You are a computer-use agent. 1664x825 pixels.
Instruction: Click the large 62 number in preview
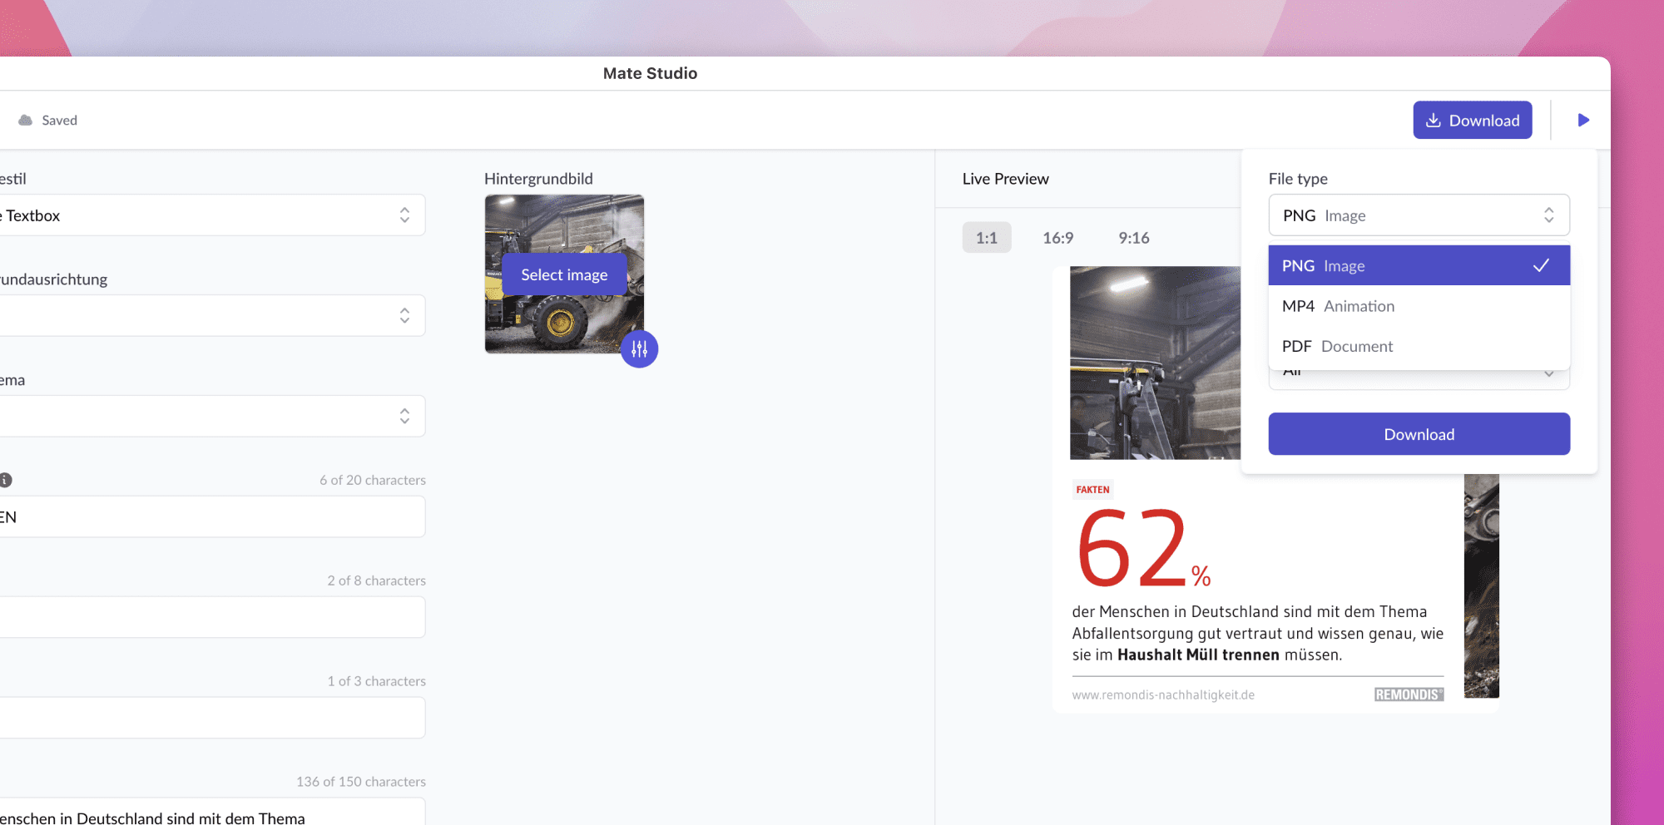1132,549
